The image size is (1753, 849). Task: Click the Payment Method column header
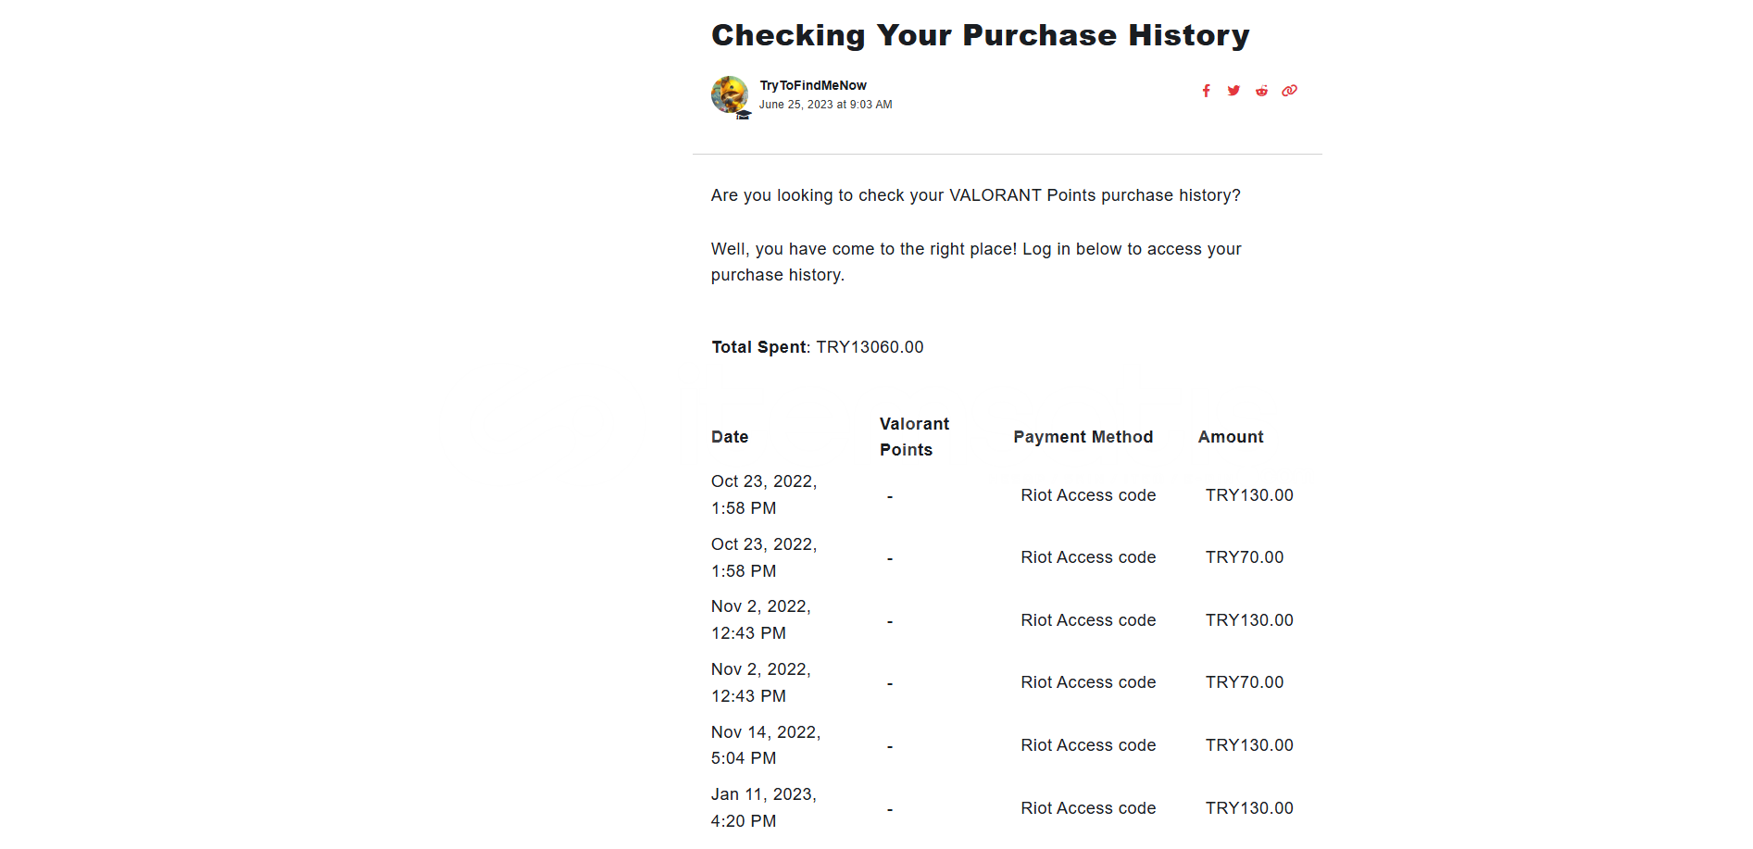(1083, 437)
